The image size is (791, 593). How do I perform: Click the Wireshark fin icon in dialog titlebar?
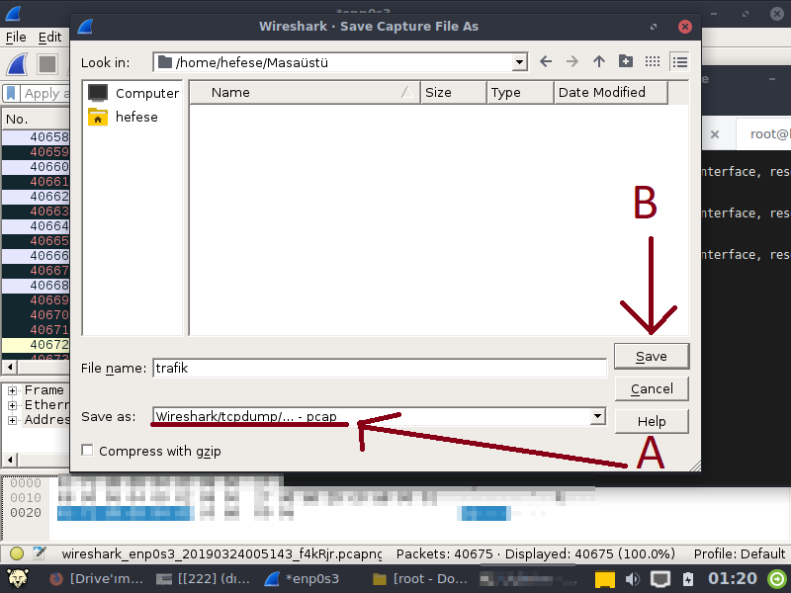[85, 27]
